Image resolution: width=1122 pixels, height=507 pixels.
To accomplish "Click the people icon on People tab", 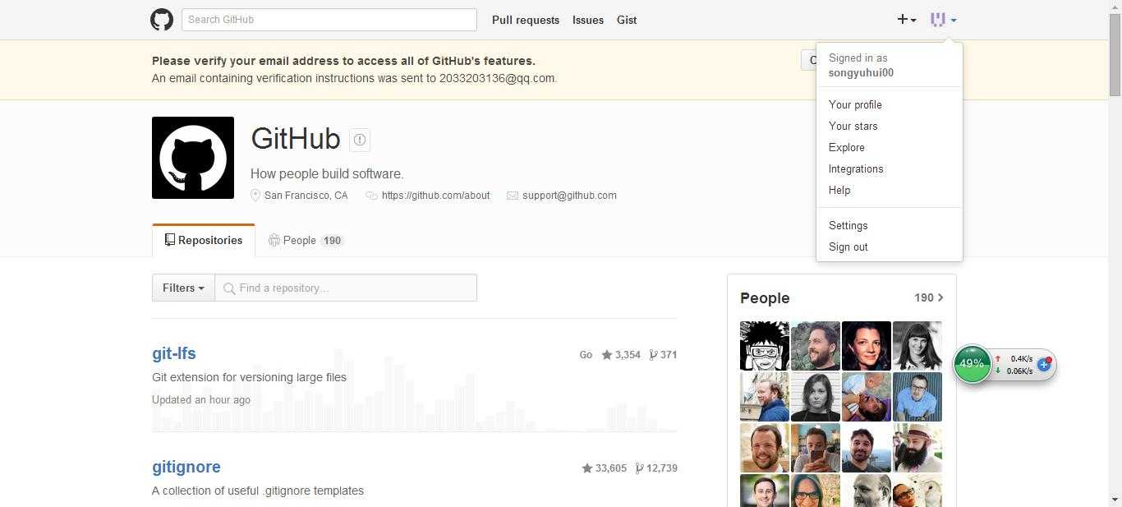I will (x=274, y=240).
